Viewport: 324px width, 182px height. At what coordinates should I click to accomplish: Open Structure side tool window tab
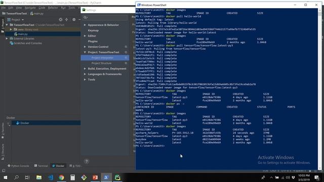point(3,152)
